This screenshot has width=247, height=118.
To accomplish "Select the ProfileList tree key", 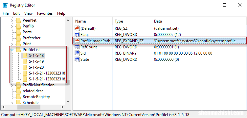I will 31,50.
